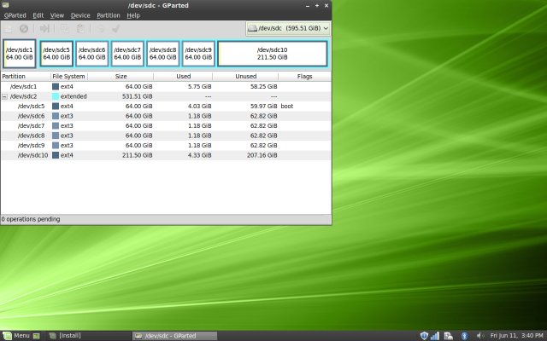Open the /dev/sdc device selector dropdown
Viewport: 547px width, 341px height.
tap(288, 28)
